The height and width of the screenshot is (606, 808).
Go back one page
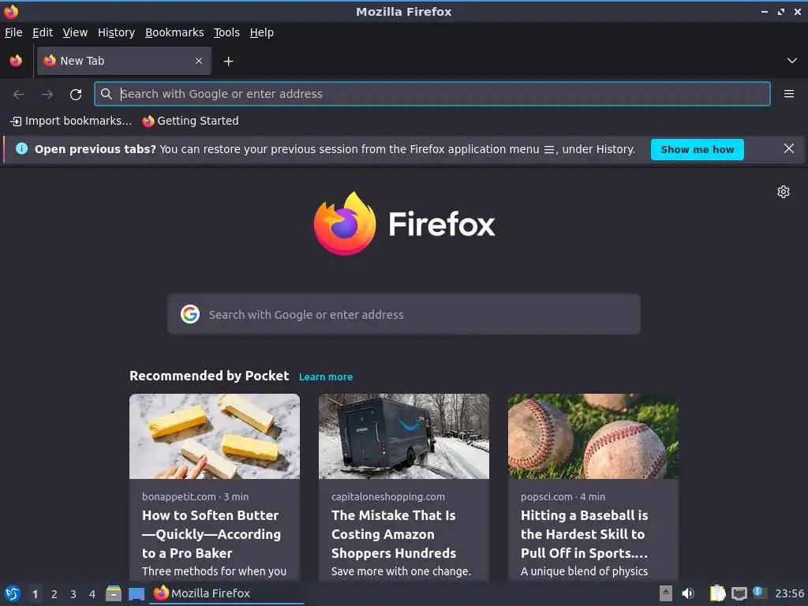[x=19, y=95]
